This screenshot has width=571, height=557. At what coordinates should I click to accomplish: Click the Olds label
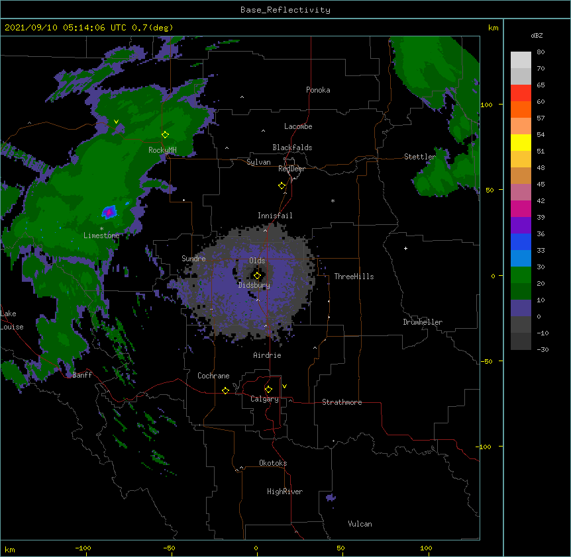pos(257,261)
